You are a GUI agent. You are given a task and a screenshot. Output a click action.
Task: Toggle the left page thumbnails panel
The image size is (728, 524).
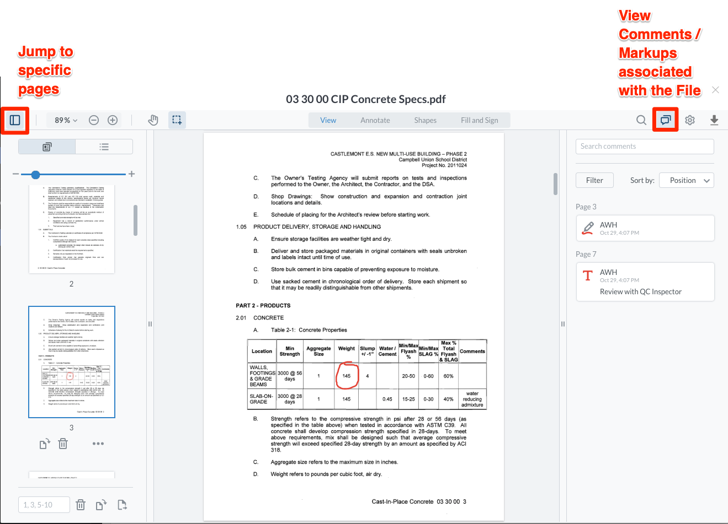(x=15, y=120)
